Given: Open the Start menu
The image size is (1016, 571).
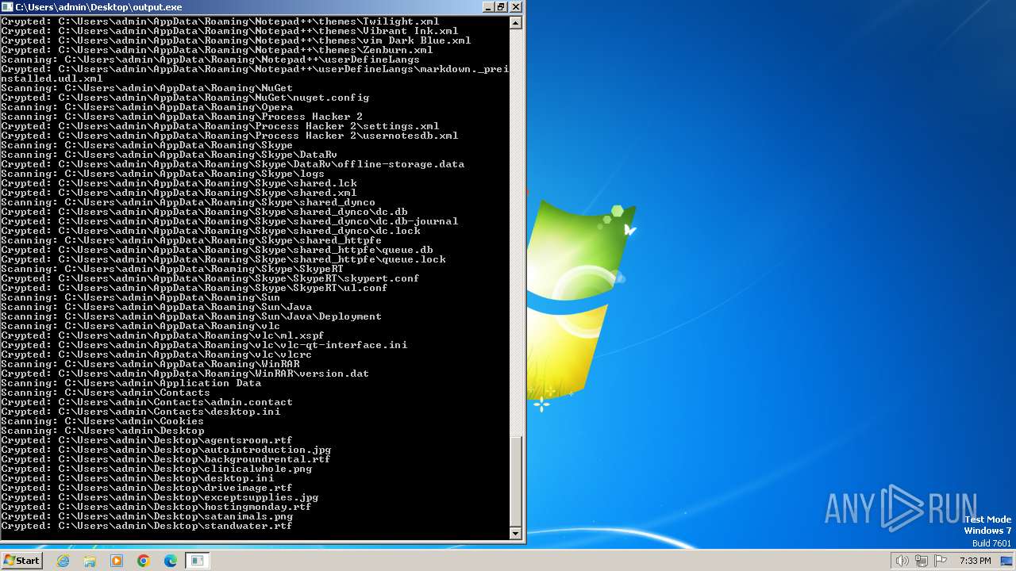Looking at the screenshot, I should pos(22,561).
